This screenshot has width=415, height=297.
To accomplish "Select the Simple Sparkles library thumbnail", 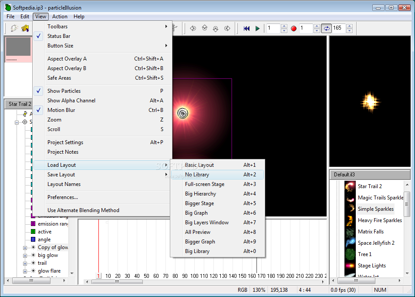I will (350, 209).
